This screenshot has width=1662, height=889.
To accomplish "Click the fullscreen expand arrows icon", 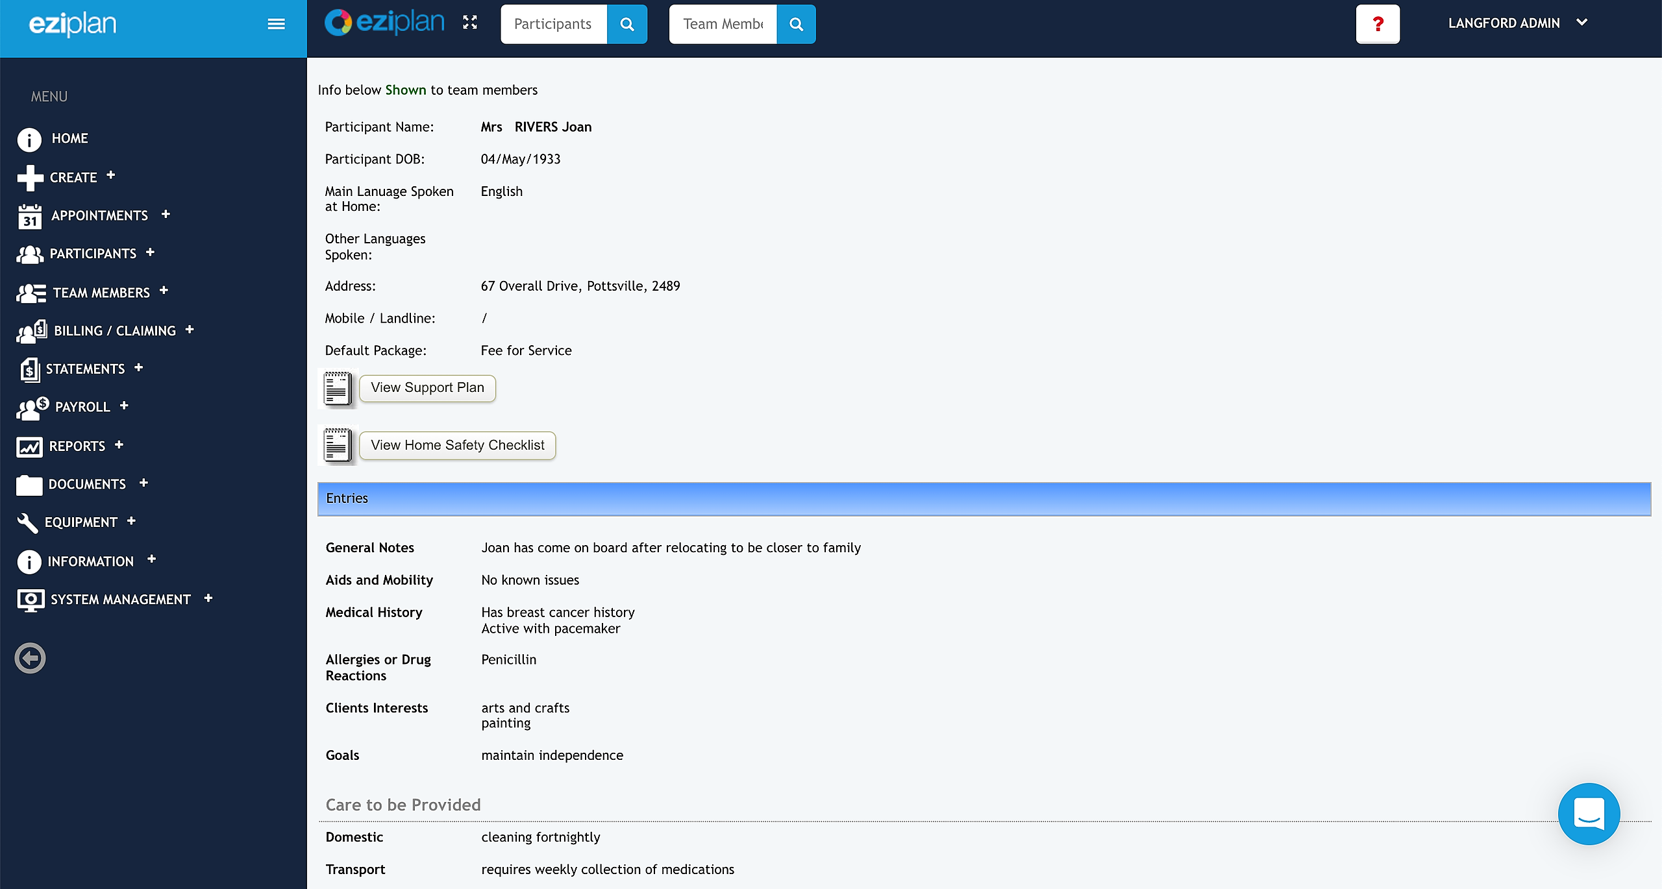I will 470,23.
